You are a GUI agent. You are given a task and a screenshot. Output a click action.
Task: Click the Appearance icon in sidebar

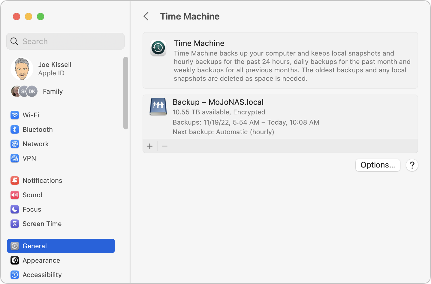click(15, 260)
